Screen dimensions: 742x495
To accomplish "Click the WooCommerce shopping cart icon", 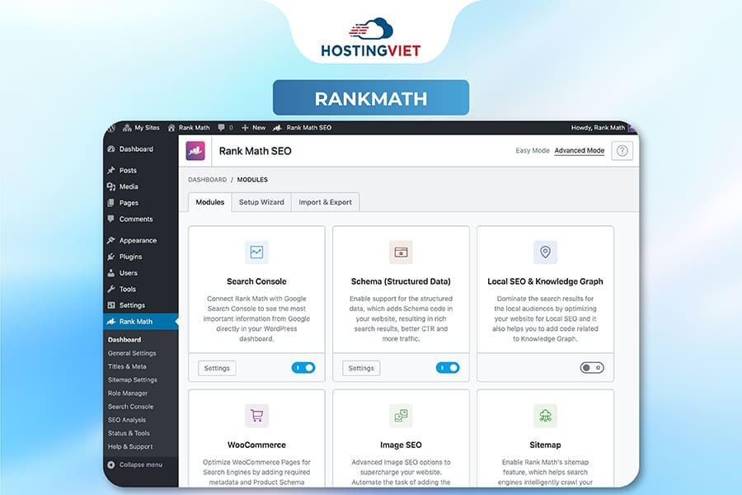I will pyautogui.click(x=256, y=416).
